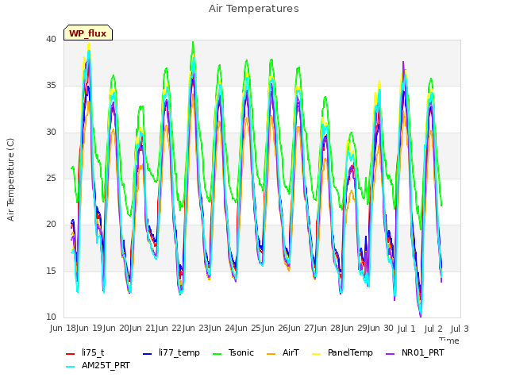The image size is (508, 381).
Task: Click the Jun 21 x-axis tick label
Action: (142, 328)
